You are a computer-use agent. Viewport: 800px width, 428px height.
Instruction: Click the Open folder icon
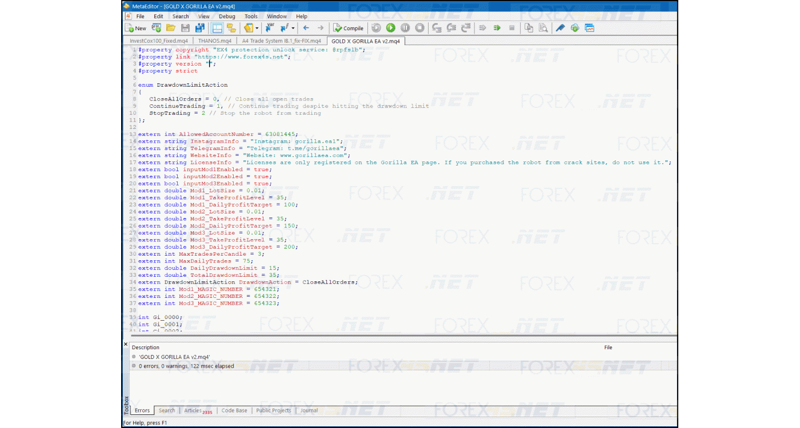click(x=170, y=28)
